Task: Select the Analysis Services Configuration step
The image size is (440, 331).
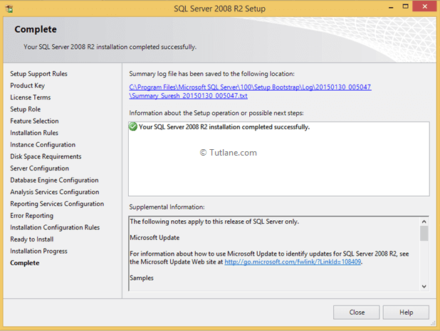Action: 55,192
